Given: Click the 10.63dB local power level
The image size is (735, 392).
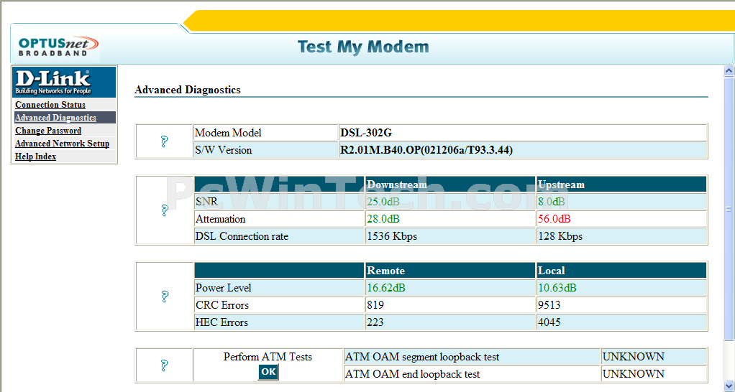Looking at the screenshot, I should pos(557,288).
